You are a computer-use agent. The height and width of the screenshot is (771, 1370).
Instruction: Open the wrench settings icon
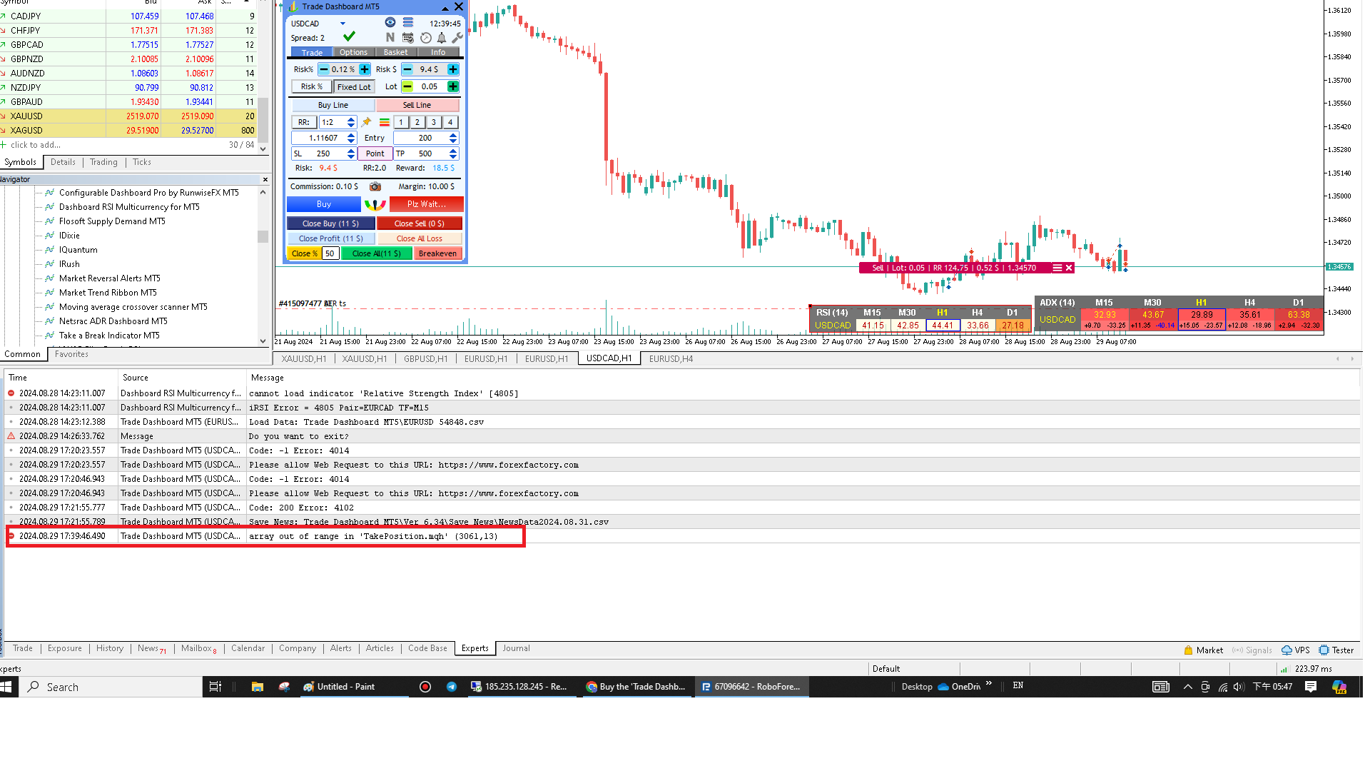(457, 38)
